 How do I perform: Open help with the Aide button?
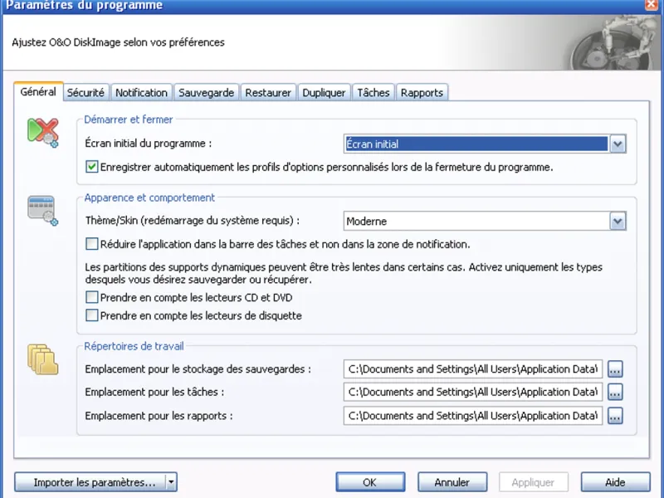(615, 482)
